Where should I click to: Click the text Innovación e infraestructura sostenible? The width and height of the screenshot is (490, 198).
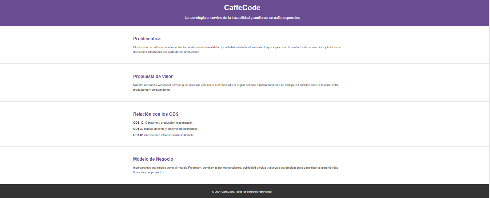[x=169, y=135]
